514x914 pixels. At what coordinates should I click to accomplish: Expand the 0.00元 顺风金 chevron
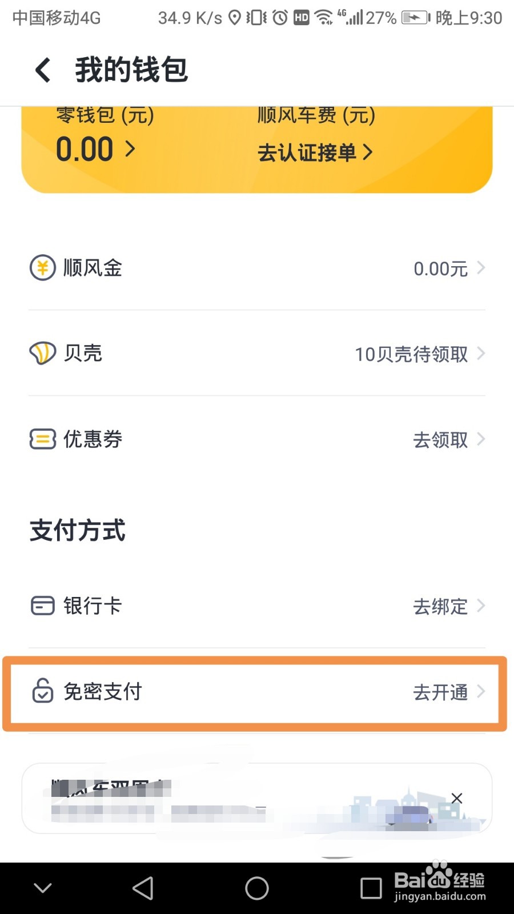coord(481,267)
